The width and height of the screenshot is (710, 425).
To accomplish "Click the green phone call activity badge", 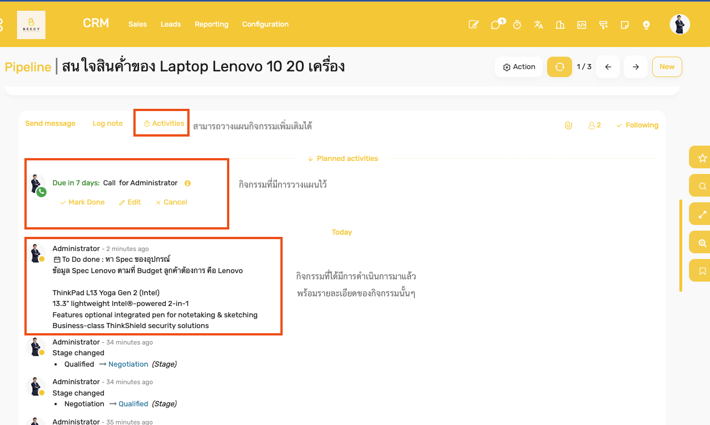I will click(41, 192).
